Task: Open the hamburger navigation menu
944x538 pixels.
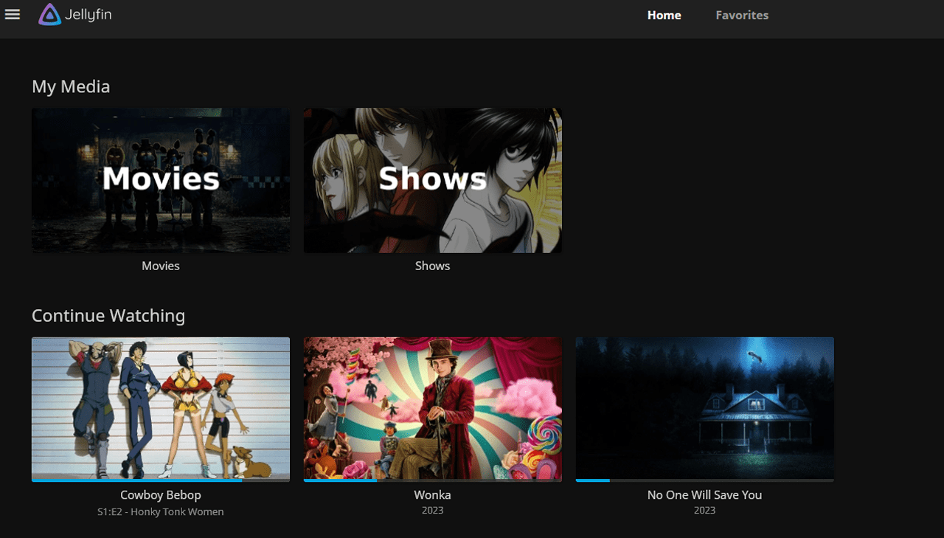Action: (x=13, y=15)
